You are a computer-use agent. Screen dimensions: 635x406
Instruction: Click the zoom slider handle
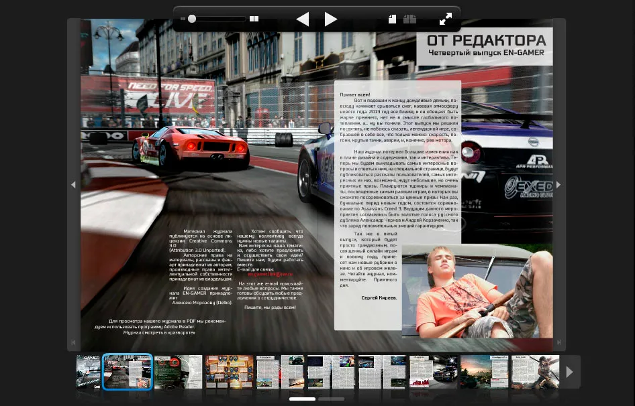192,19
